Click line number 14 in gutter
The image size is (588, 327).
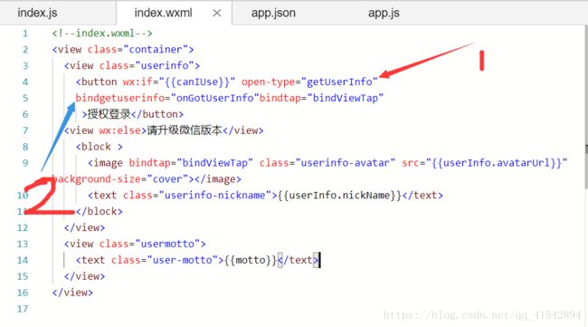pyautogui.click(x=23, y=260)
